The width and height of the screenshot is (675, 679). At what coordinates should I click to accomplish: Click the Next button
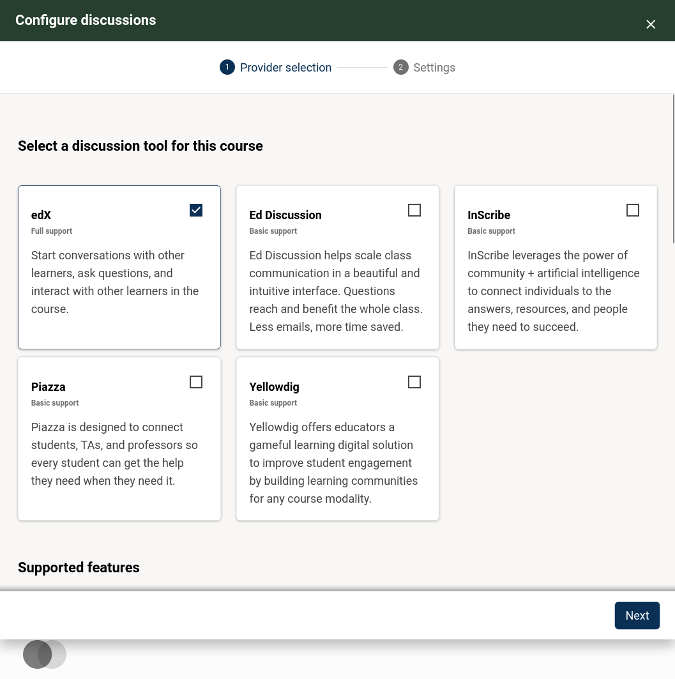(x=637, y=615)
